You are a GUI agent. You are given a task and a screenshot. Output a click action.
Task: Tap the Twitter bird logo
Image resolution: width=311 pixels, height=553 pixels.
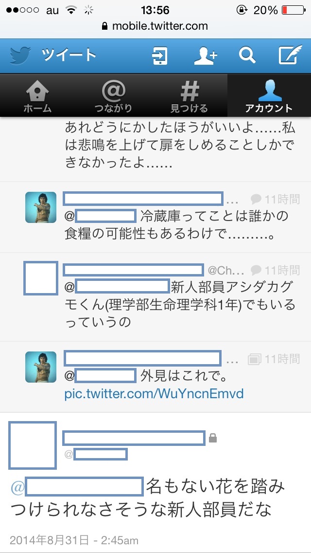[20, 55]
